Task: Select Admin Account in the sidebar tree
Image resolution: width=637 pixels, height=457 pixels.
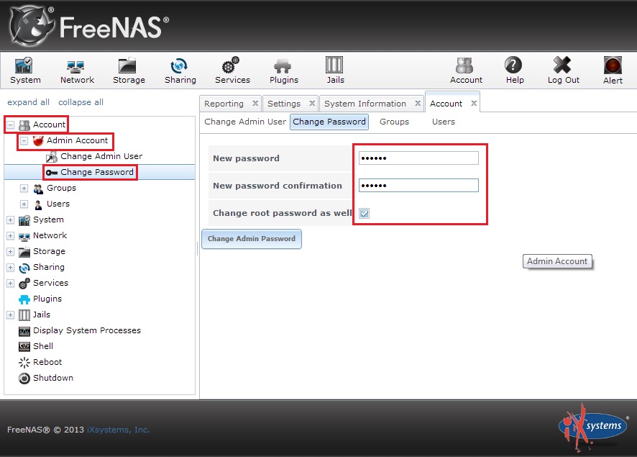Action: click(x=70, y=140)
